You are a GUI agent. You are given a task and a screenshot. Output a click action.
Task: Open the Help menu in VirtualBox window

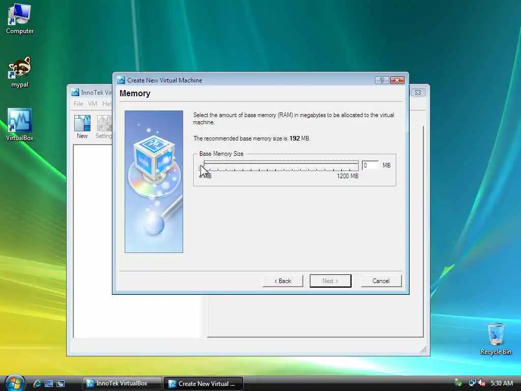(107, 104)
